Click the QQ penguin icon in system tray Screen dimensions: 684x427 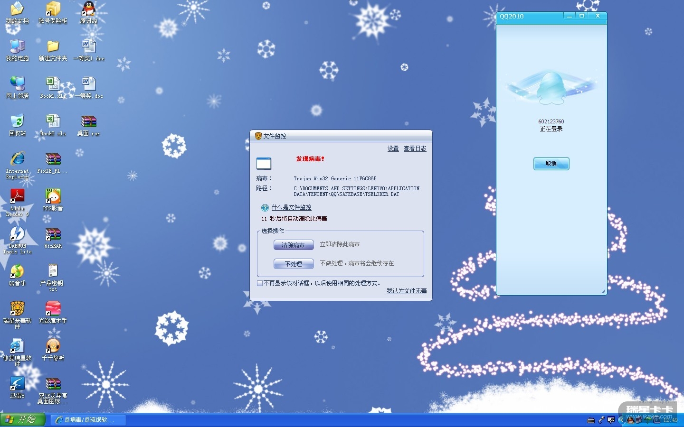click(x=630, y=420)
